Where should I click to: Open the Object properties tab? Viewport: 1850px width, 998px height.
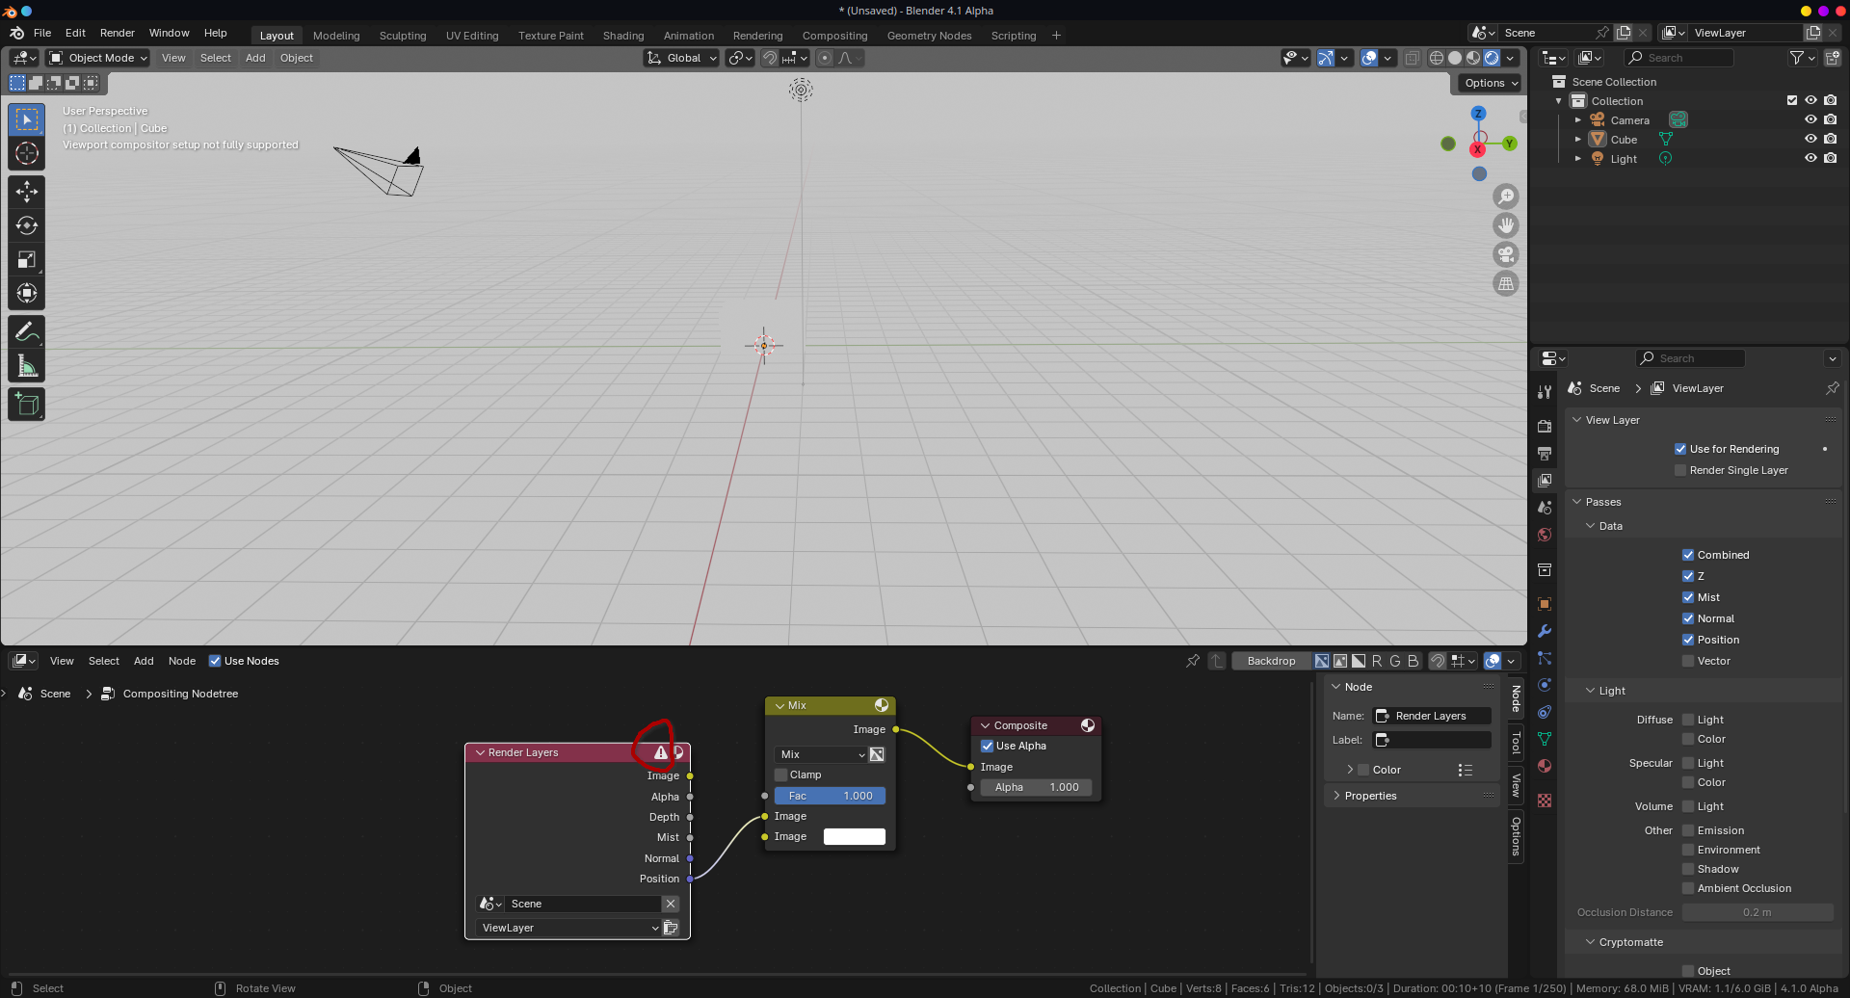[1545, 604]
